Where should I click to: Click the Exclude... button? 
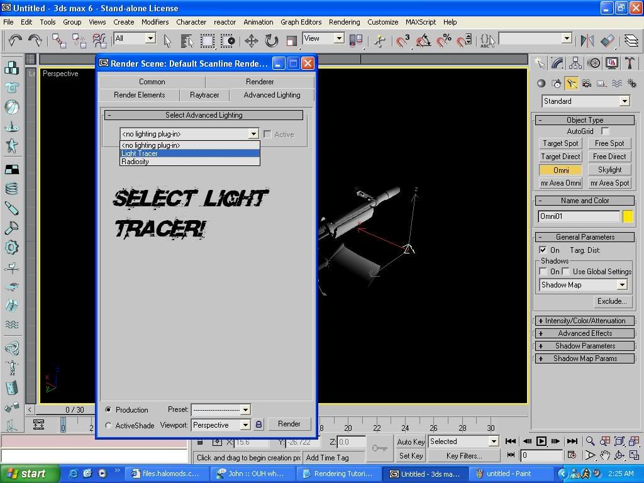(611, 301)
